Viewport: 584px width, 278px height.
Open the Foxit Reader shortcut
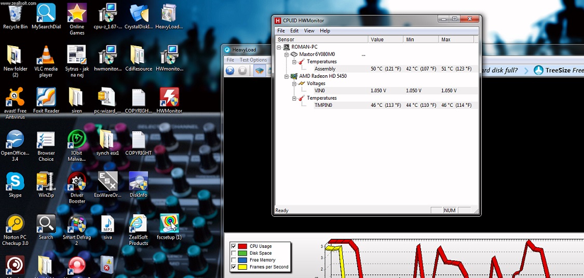[x=46, y=101]
